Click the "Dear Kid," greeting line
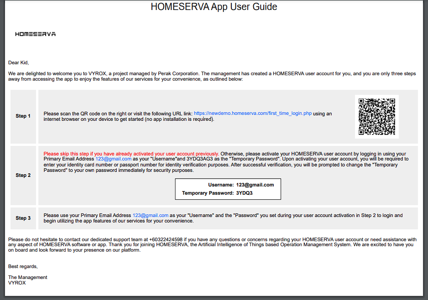The width and height of the screenshot is (428, 300). (x=18, y=63)
